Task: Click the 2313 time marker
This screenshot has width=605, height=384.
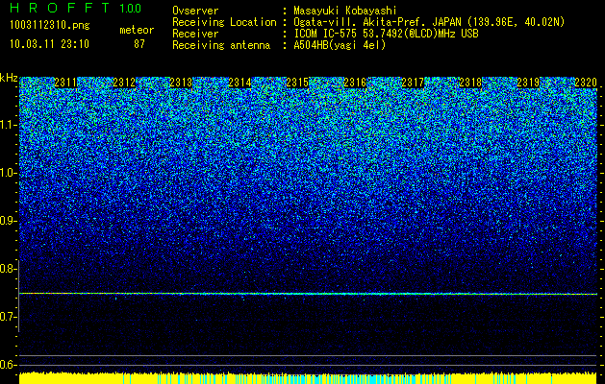Action: [x=181, y=83]
